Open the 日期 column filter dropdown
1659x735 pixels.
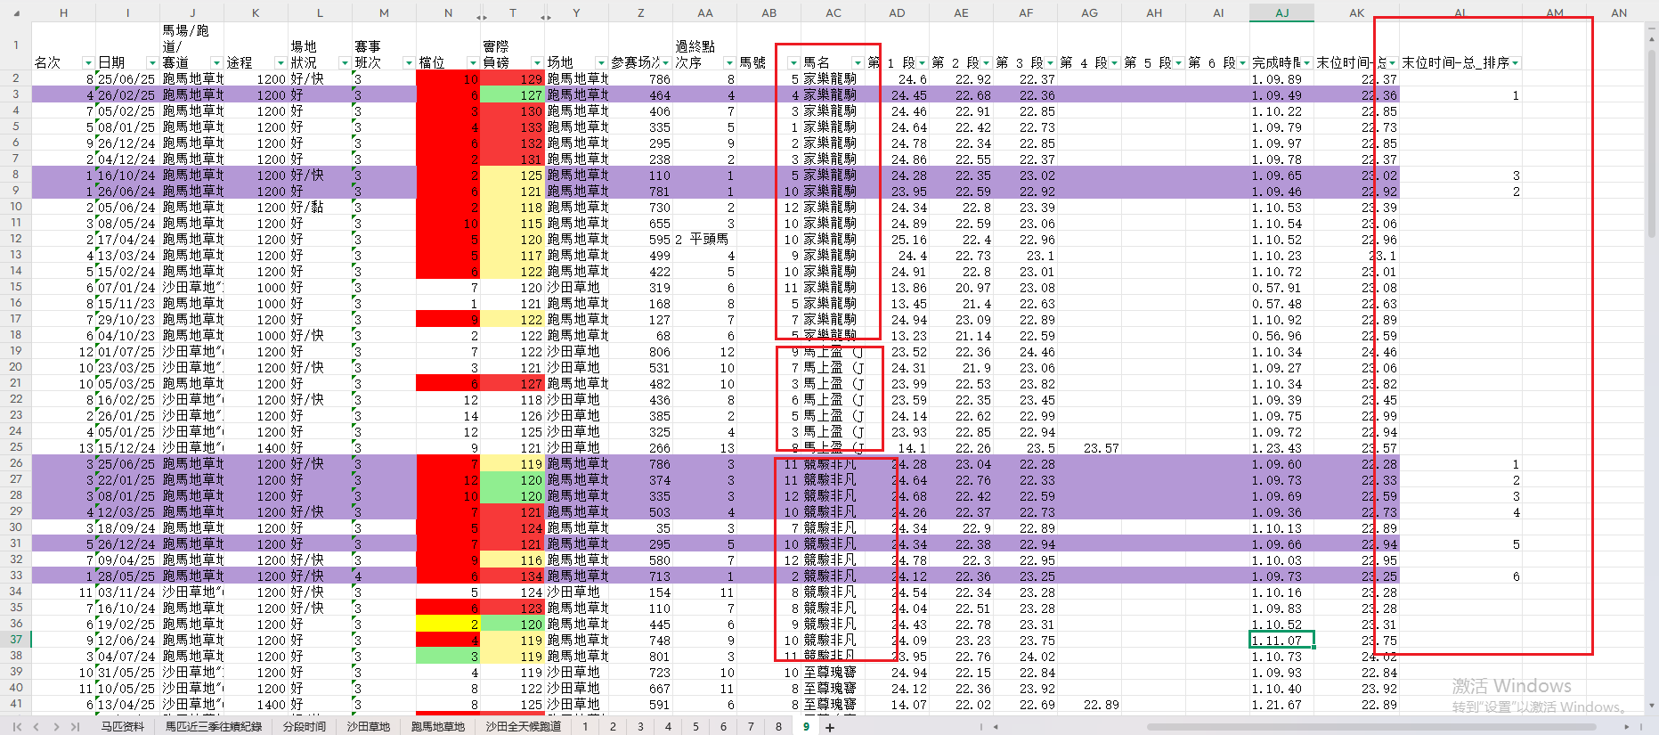(152, 62)
